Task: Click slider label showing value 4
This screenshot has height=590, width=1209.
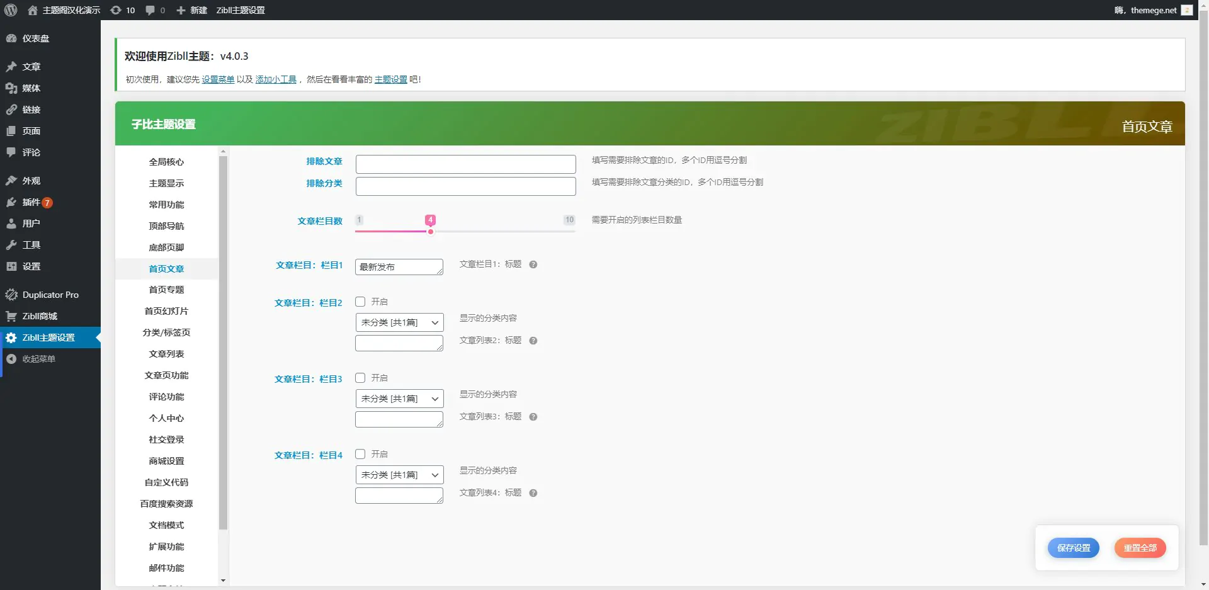Action: (x=430, y=220)
